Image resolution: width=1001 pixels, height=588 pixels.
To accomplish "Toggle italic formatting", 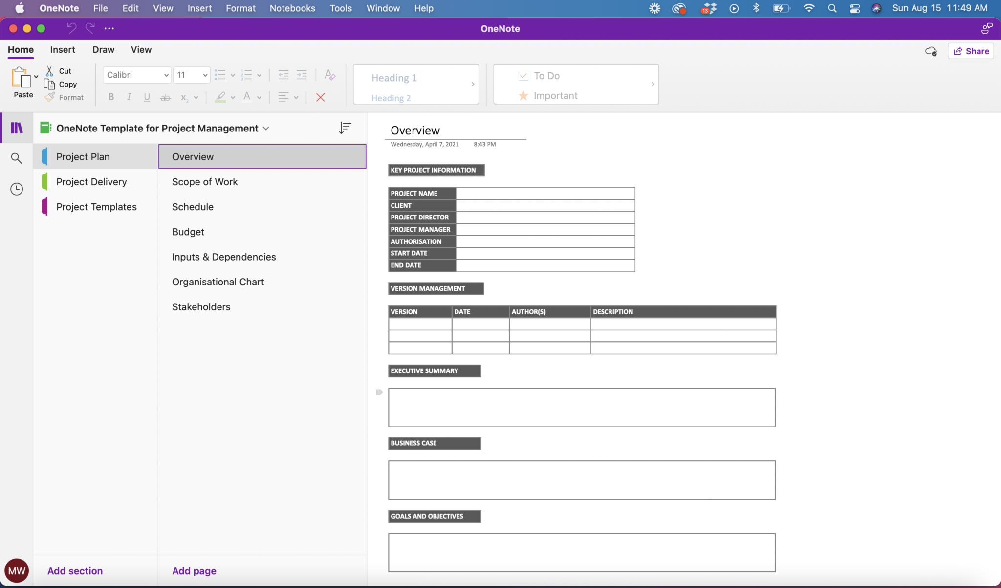I will 129,97.
